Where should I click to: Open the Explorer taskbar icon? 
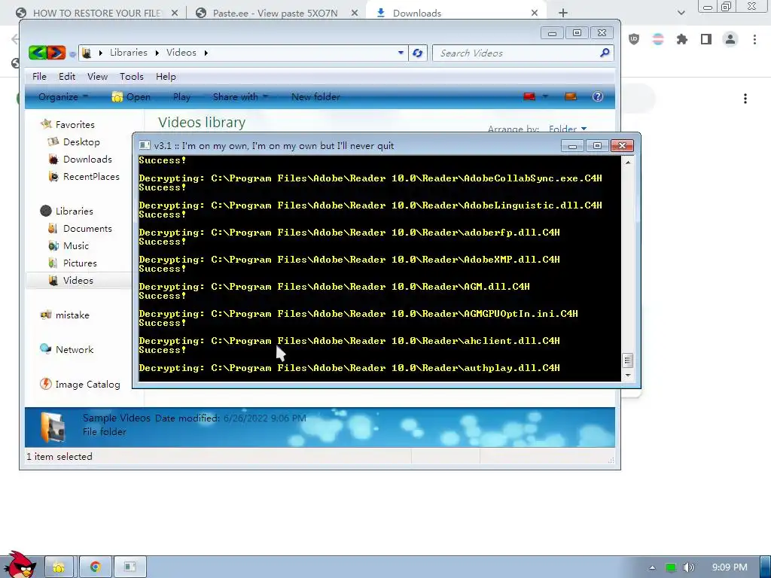[x=59, y=567]
